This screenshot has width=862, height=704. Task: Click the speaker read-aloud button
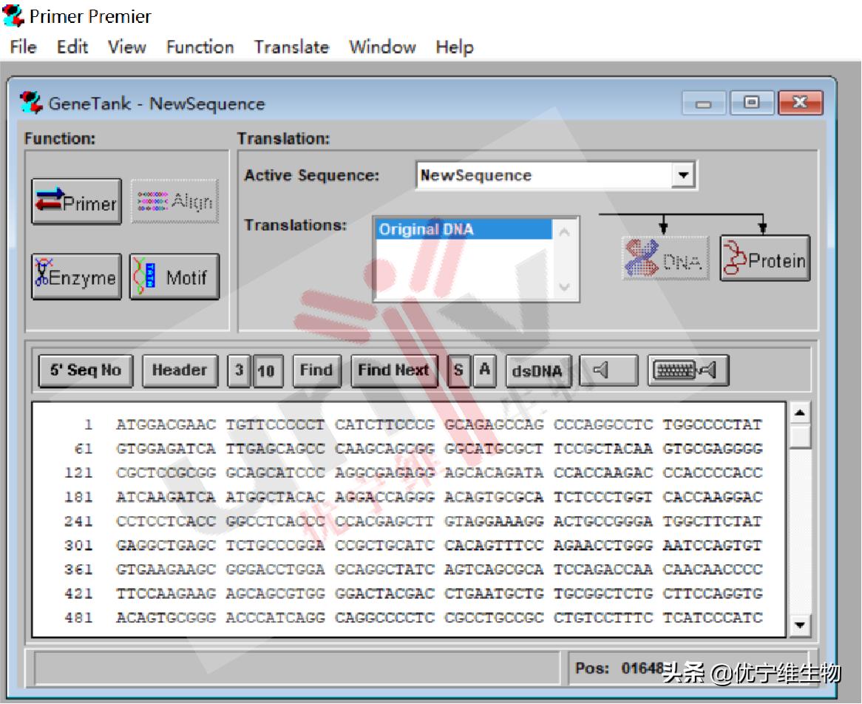[608, 370]
